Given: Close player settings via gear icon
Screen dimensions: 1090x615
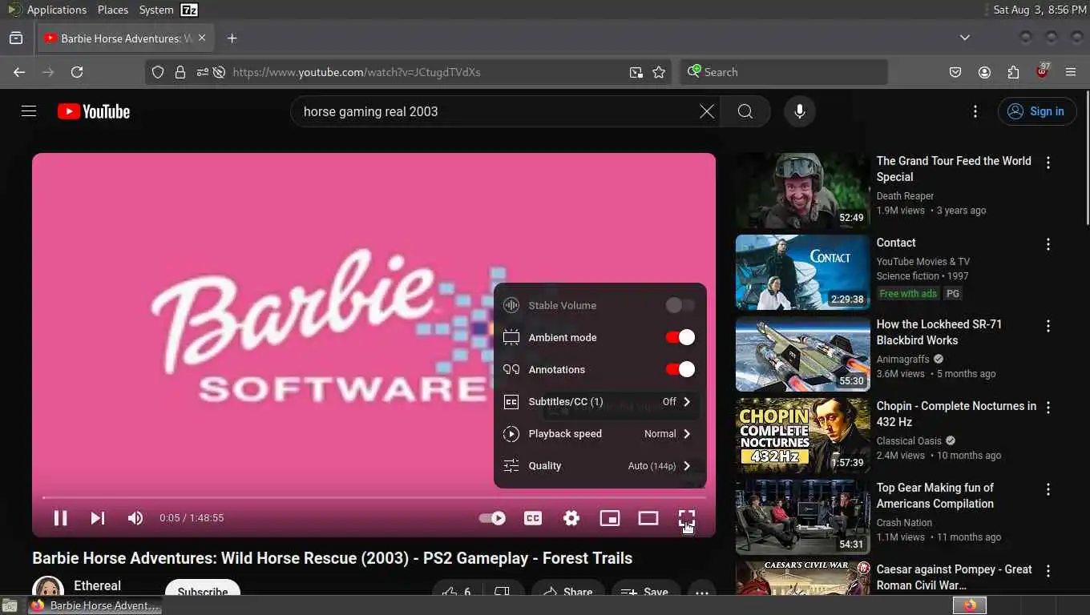Looking at the screenshot, I should click(x=571, y=518).
